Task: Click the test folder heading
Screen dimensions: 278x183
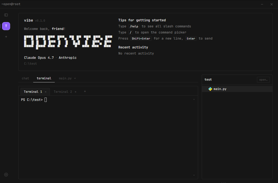Action: 208,80
